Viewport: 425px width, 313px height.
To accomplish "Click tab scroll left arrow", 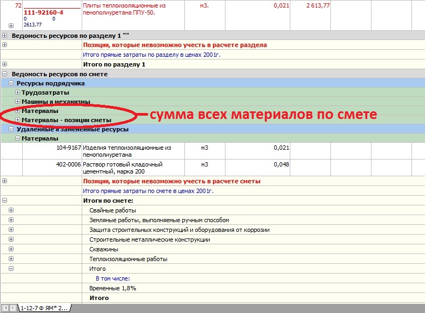I will (x=5, y=308).
